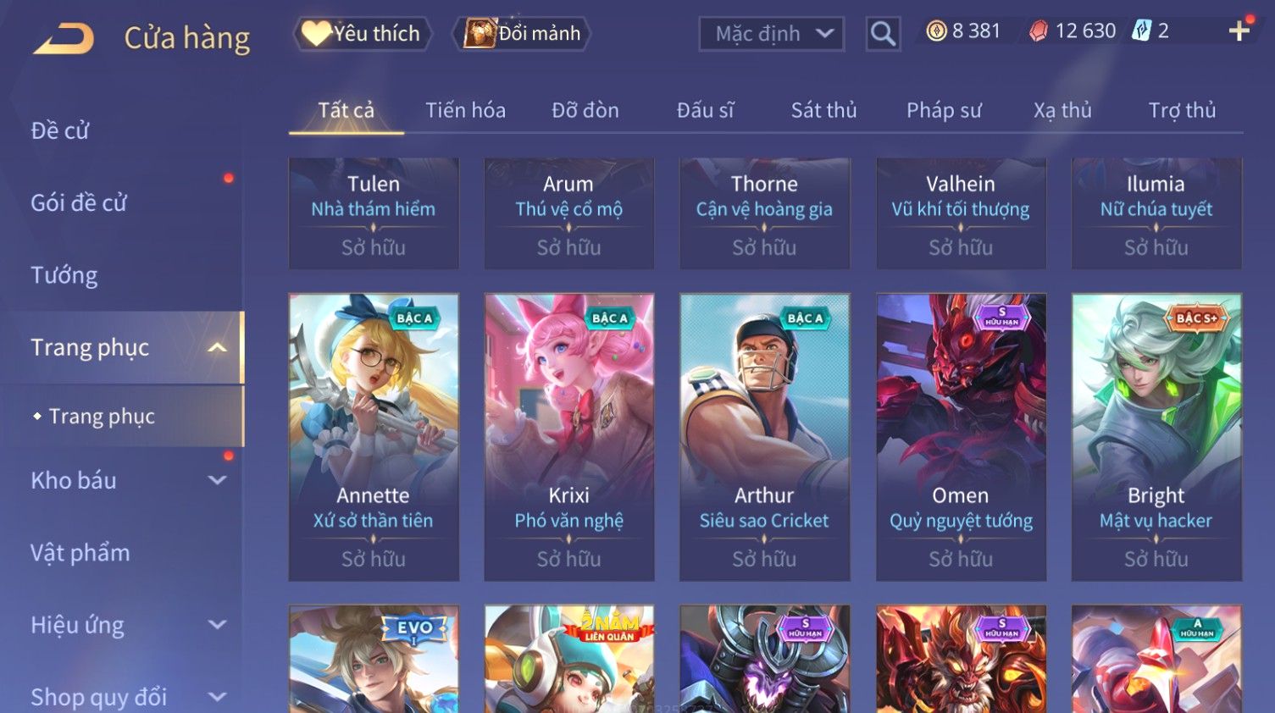Select Omen Quỷ nguyệt tướng skin card

(961, 437)
